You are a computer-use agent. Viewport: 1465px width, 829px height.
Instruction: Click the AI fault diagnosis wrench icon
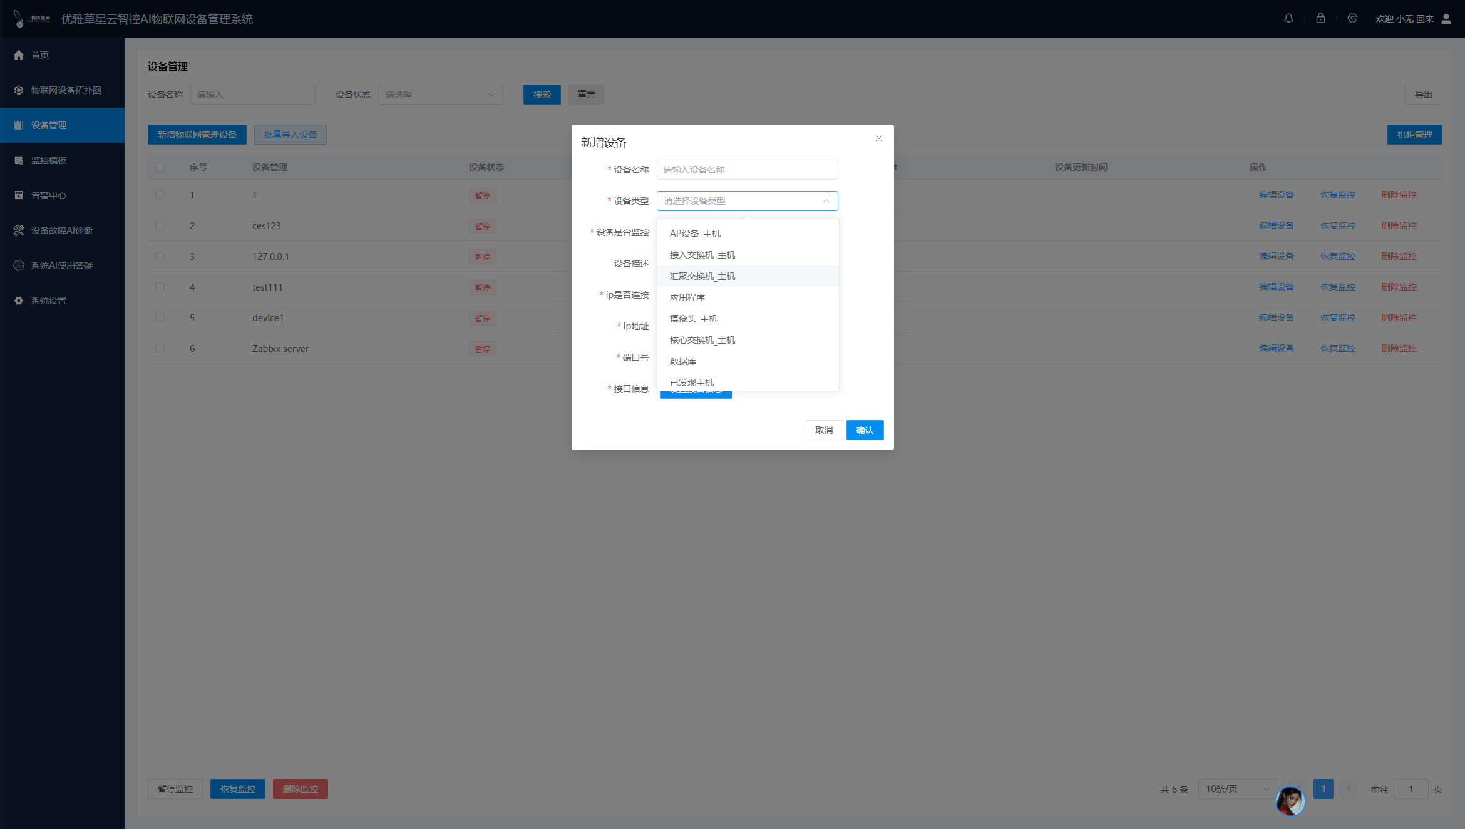point(19,230)
